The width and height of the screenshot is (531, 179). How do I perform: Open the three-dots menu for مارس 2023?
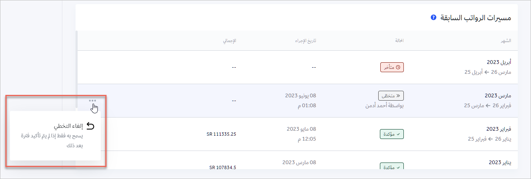click(92, 100)
